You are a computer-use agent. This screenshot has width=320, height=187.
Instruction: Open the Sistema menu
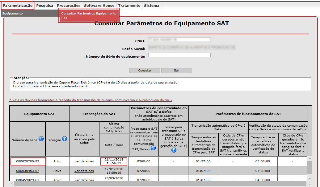click(152, 6)
